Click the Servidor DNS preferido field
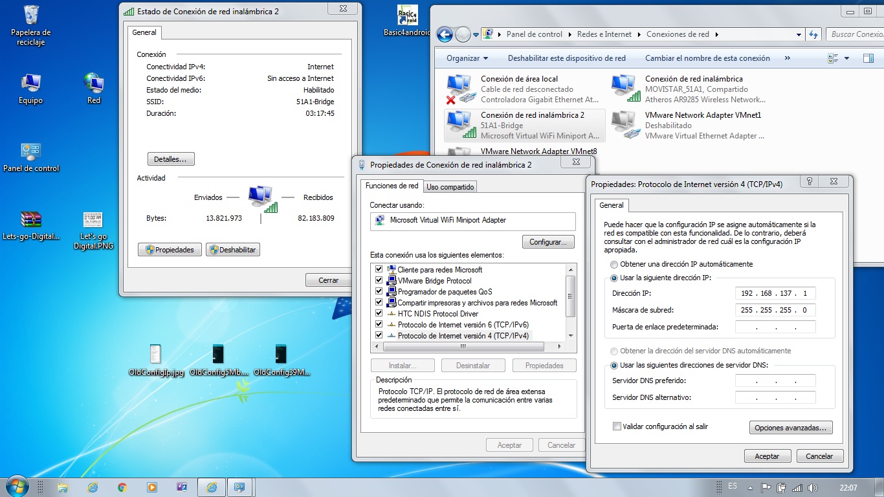 (775, 381)
